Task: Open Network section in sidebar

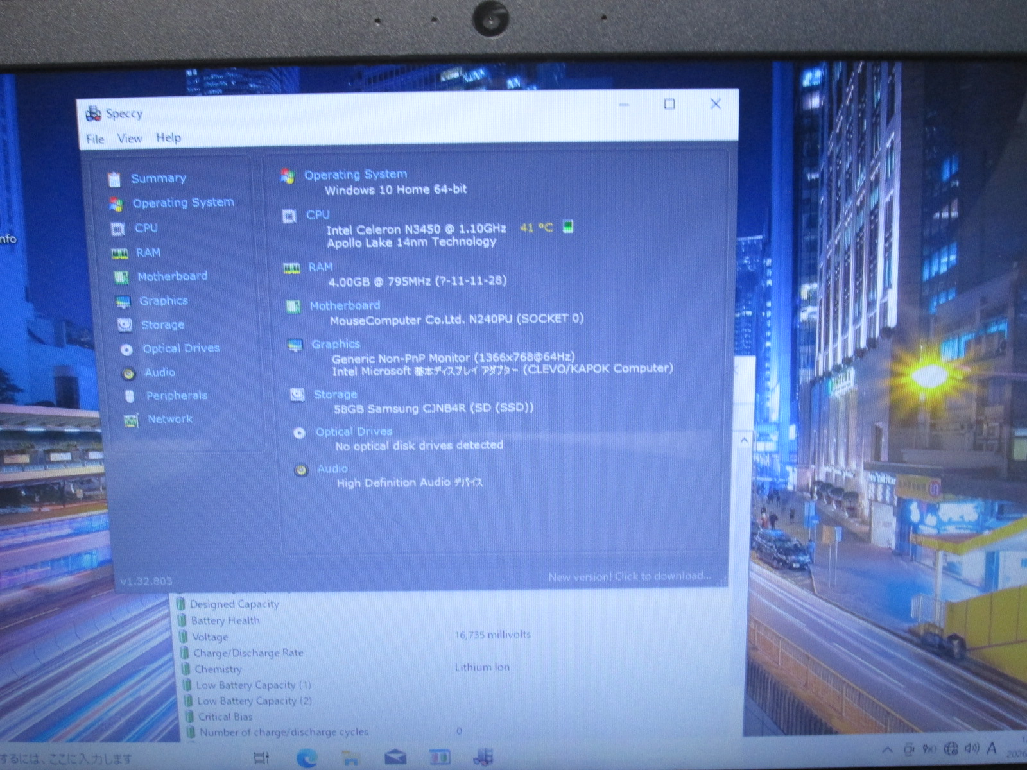Action: click(170, 419)
